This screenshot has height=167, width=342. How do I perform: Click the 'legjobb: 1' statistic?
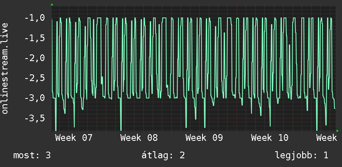tap(302, 155)
